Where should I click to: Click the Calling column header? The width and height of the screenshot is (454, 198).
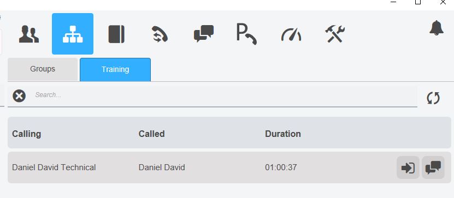point(26,134)
